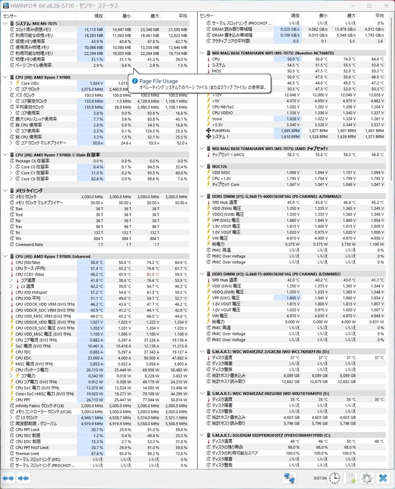Click the expand-columns left-right arrows button

(8, 478)
